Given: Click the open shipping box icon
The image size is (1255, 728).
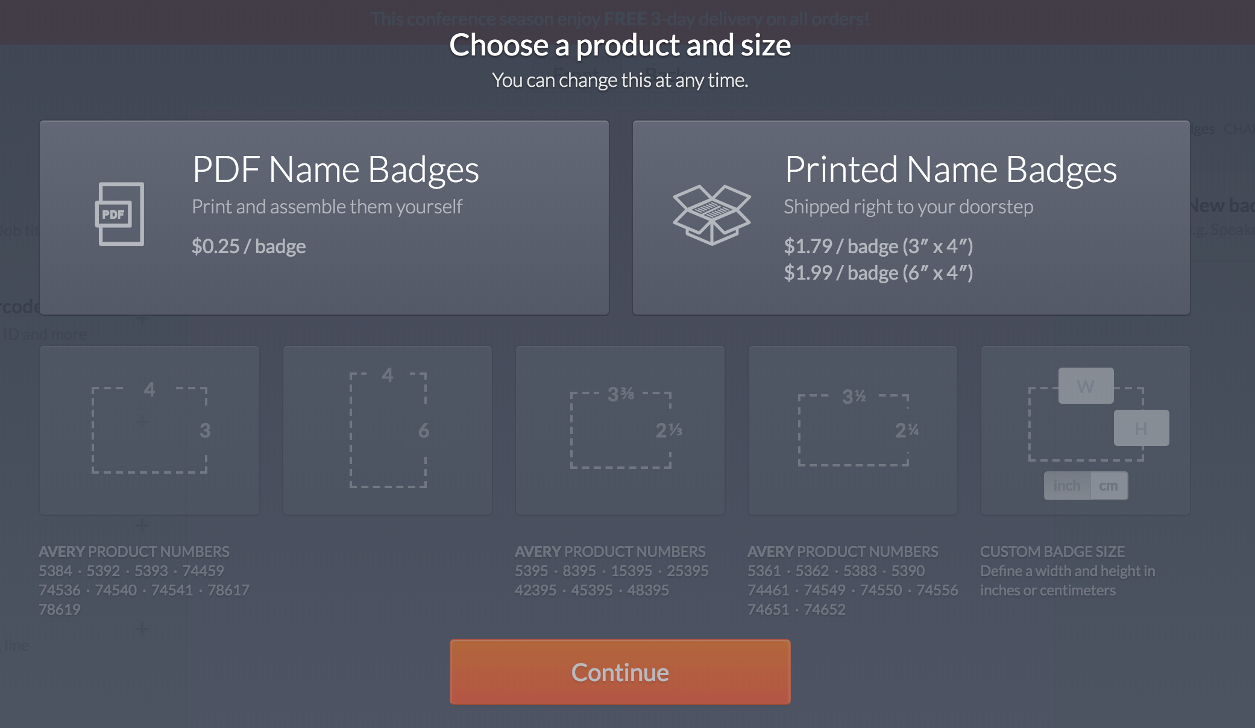Looking at the screenshot, I should (712, 215).
